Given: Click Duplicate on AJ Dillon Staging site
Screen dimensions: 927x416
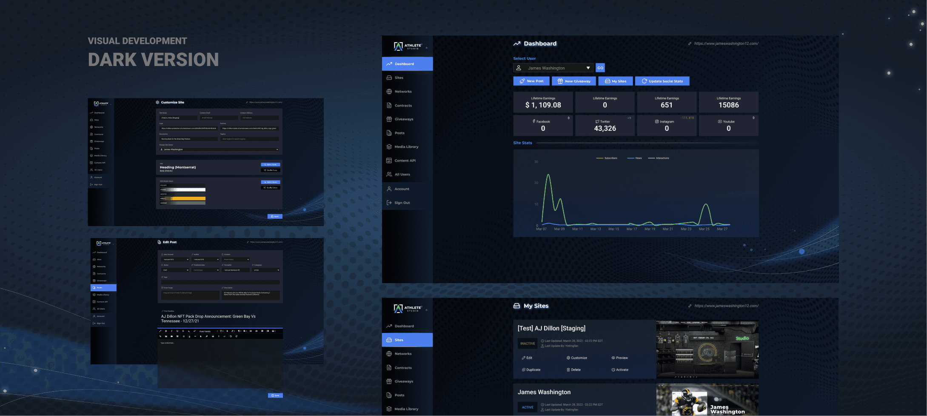Looking at the screenshot, I should [531, 370].
